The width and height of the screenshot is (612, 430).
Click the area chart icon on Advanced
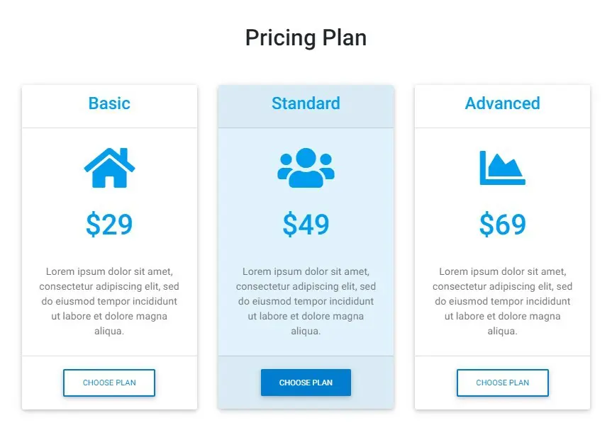(502, 168)
